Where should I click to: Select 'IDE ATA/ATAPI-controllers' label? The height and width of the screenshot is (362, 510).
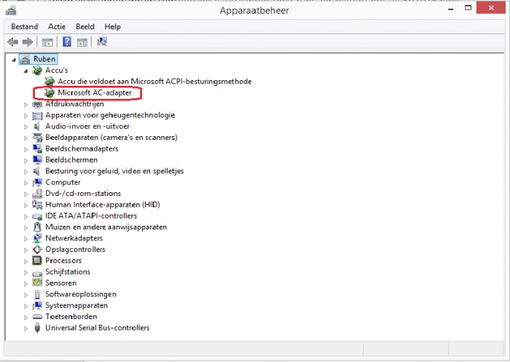91,216
